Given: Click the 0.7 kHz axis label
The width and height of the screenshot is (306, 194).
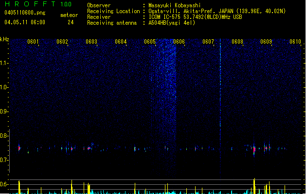Looking at the screenshot, I should click(x=4, y=160).
